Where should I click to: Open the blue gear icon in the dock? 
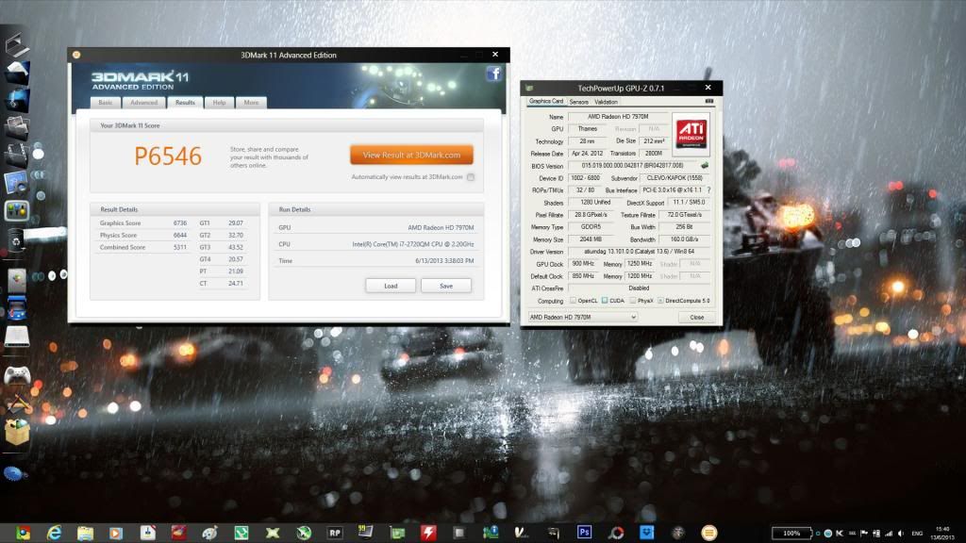[x=14, y=473]
